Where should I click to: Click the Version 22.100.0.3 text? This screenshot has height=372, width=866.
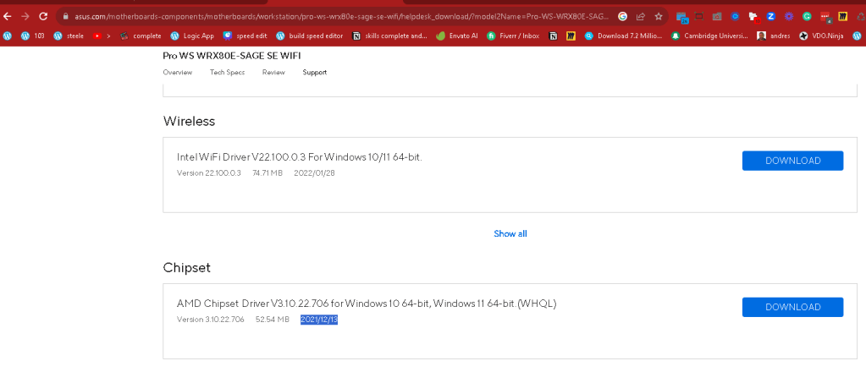coord(209,173)
